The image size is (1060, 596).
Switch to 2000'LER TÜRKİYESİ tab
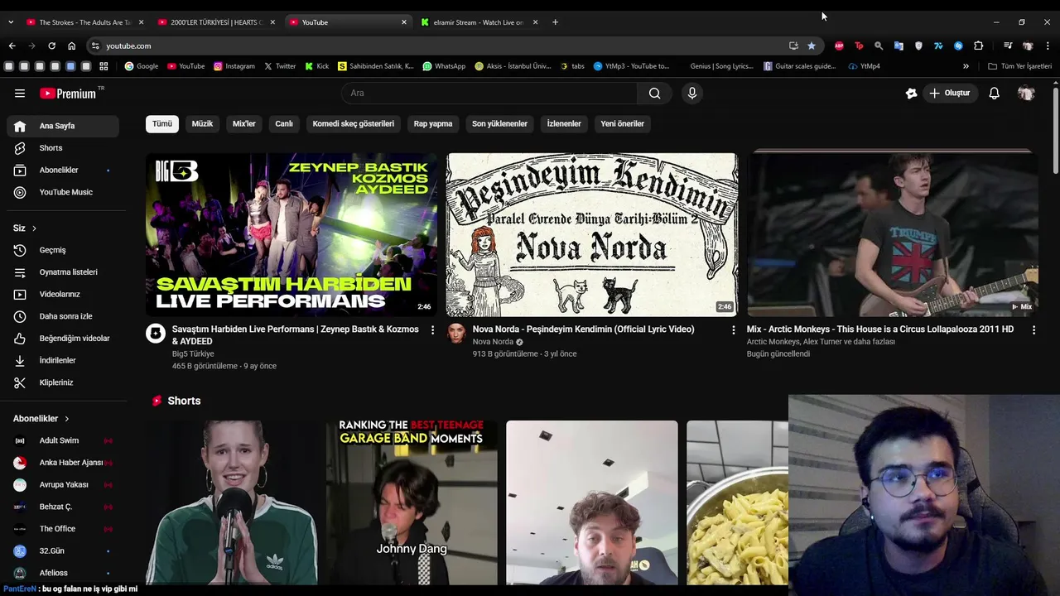pos(216,22)
